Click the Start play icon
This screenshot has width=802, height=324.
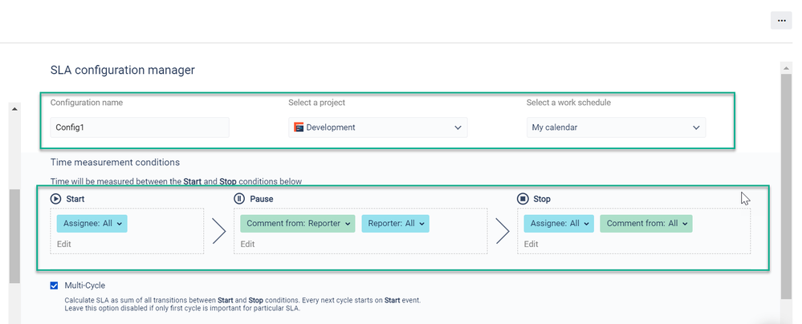coord(55,199)
